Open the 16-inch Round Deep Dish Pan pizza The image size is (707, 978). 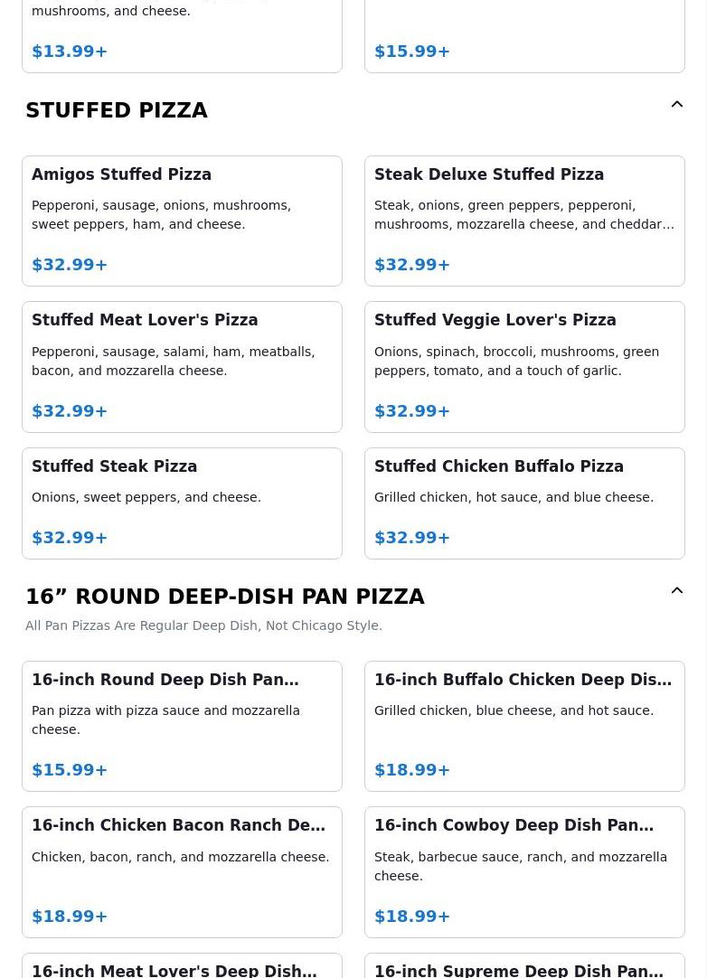click(x=183, y=726)
